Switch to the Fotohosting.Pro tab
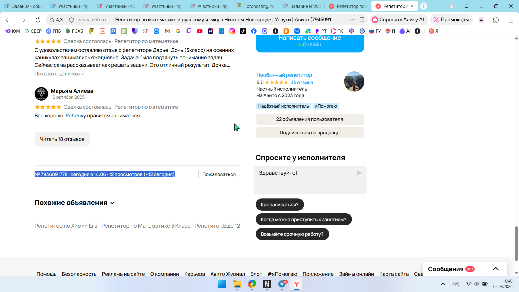This screenshot has width=519, height=292. [255, 6]
